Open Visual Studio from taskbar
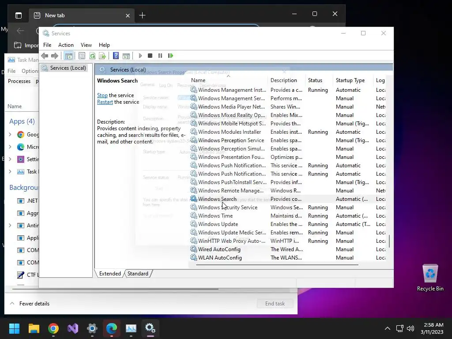The height and width of the screenshot is (339, 452). coord(73,328)
